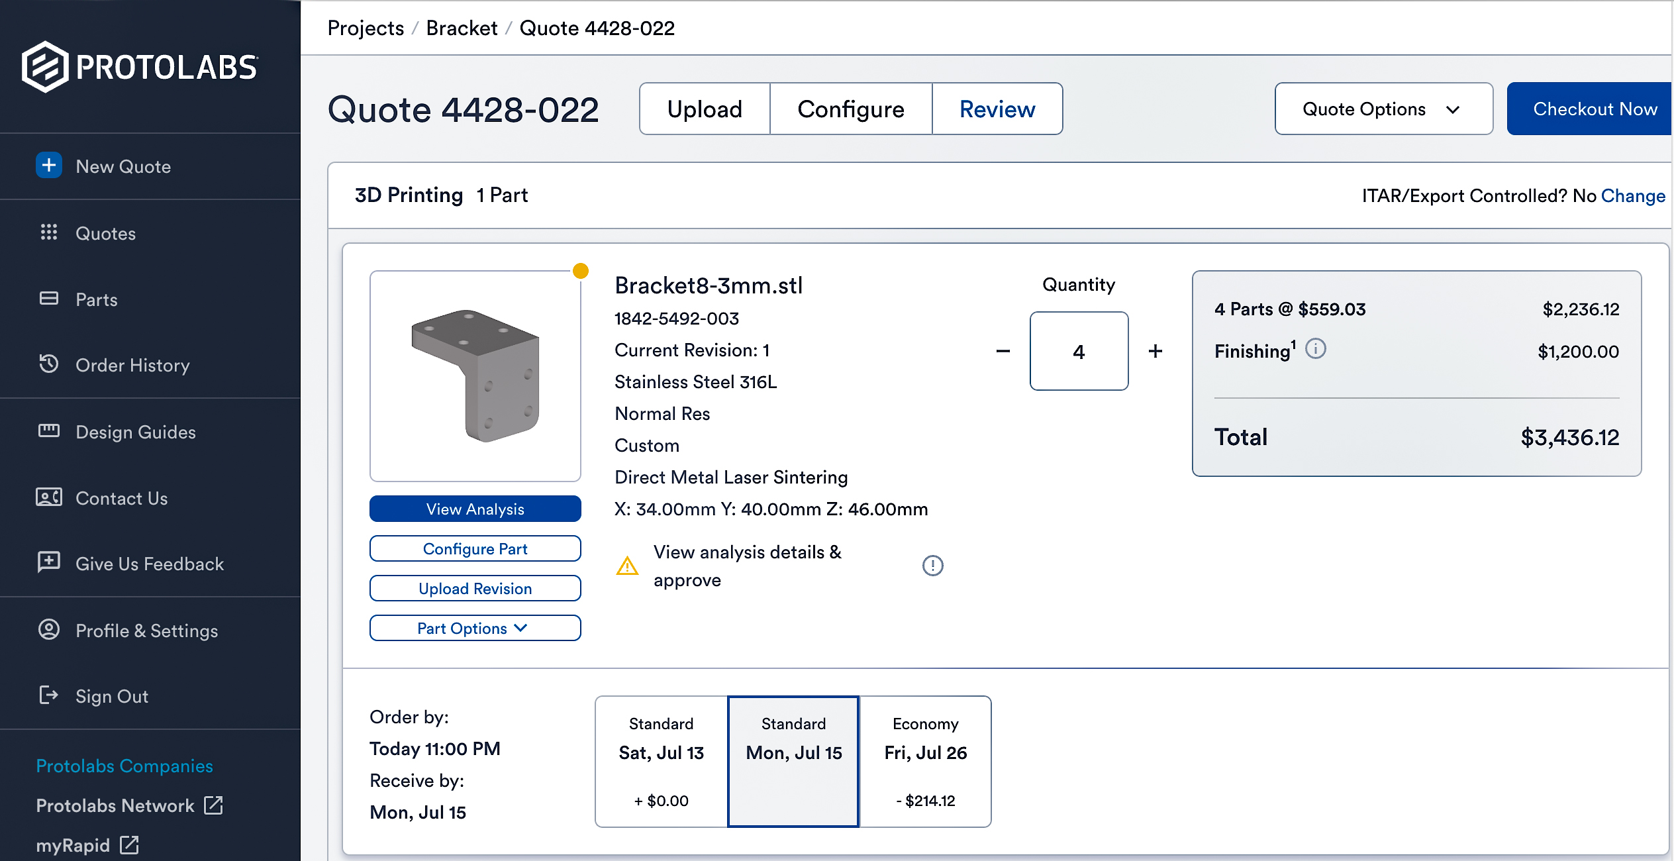Click Sign Out in the sidebar
The image size is (1674, 861).
pyautogui.click(x=112, y=696)
